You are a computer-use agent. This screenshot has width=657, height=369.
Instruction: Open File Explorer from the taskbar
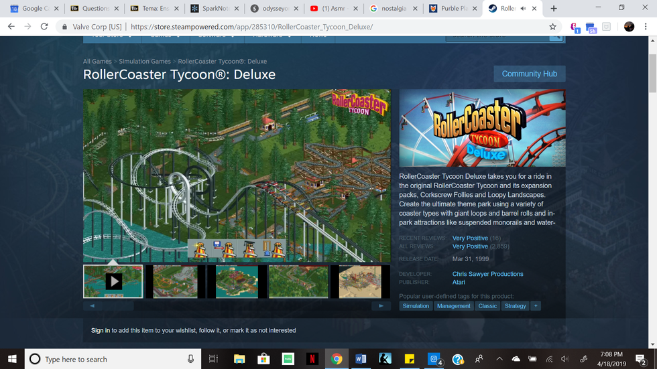point(239,359)
